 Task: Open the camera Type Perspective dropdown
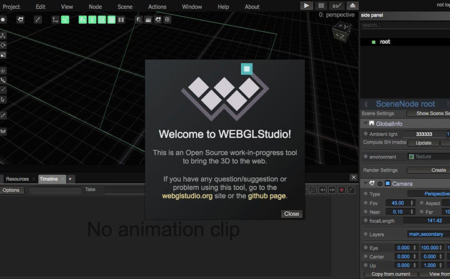point(429,194)
